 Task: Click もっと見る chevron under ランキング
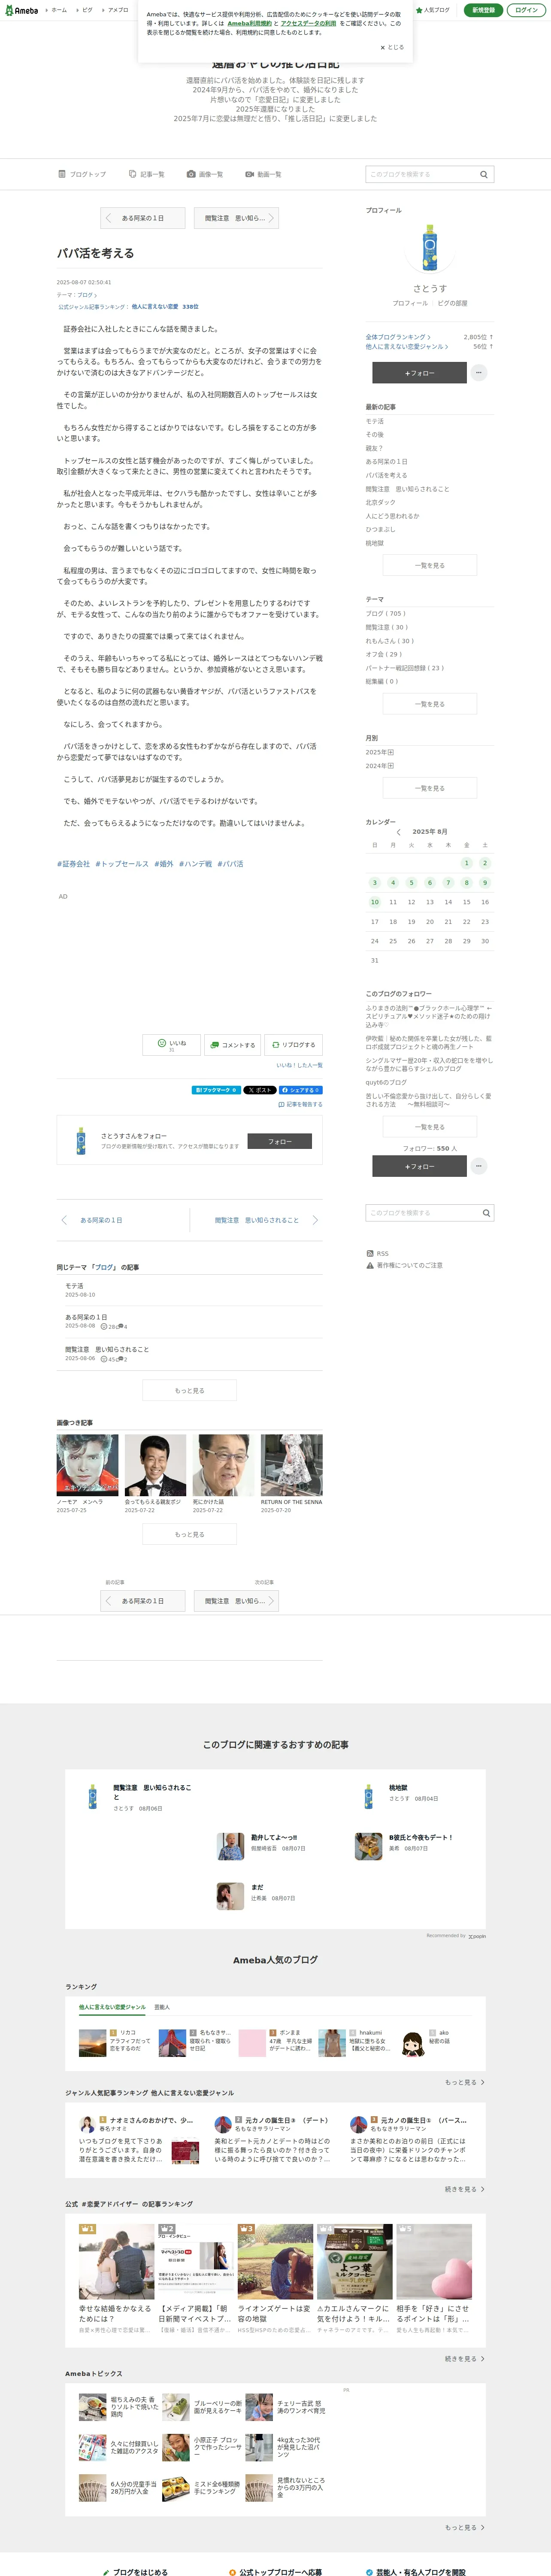(465, 2082)
